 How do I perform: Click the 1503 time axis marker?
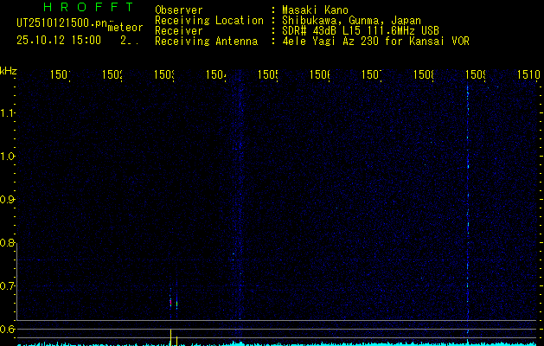(x=164, y=74)
